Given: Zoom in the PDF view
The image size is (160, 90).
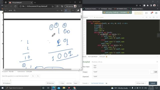Looking at the screenshot, I should 62,10.
